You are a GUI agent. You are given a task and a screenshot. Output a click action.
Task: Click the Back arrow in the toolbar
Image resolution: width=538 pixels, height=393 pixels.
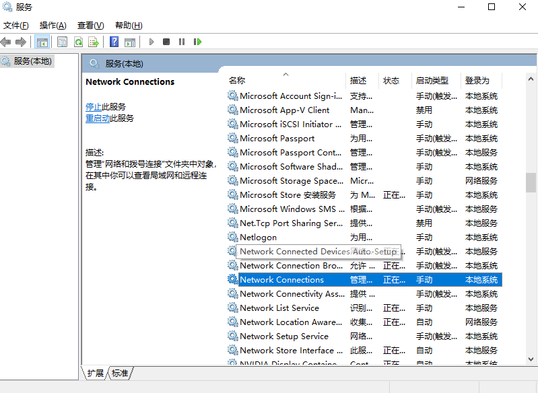click(x=6, y=42)
